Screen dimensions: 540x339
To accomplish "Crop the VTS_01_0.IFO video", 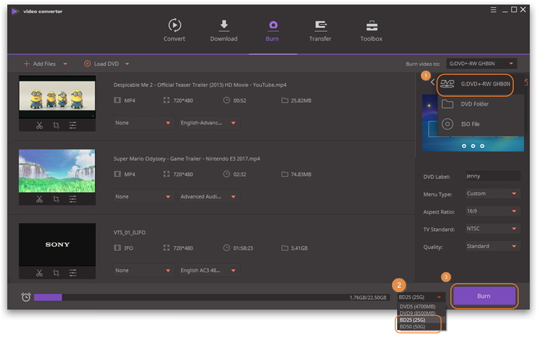I will 56,273.
